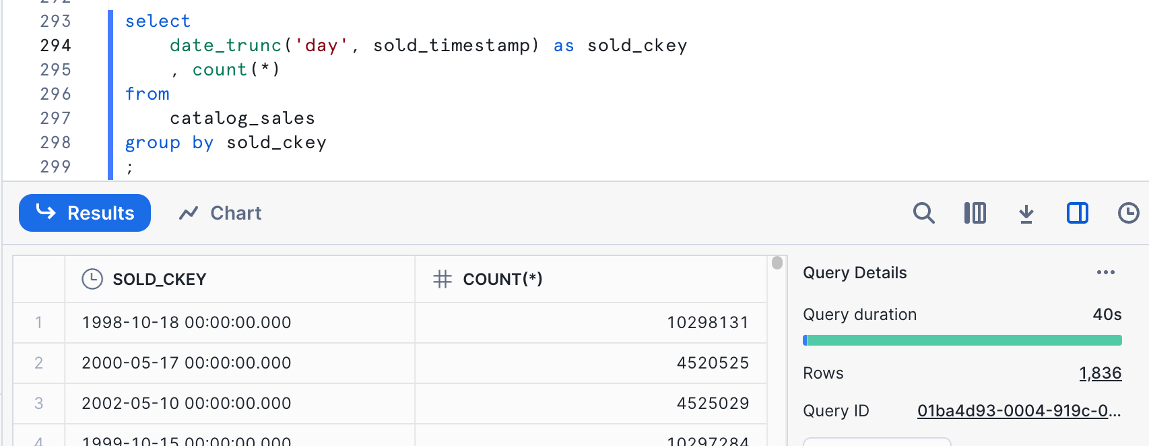This screenshot has width=1149, height=446.
Task: Open the query history clock icon
Action: [x=1128, y=213]
